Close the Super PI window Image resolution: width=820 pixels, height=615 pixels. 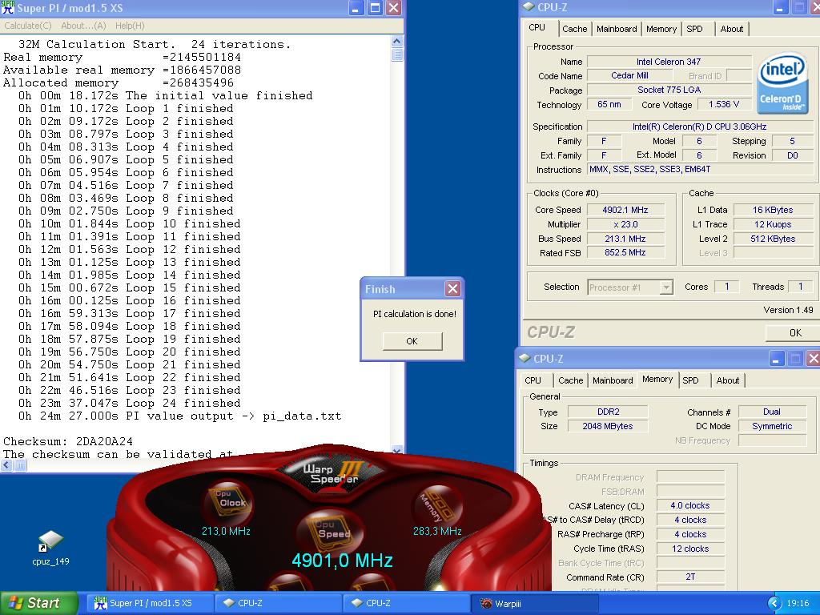tap(394, 8)
